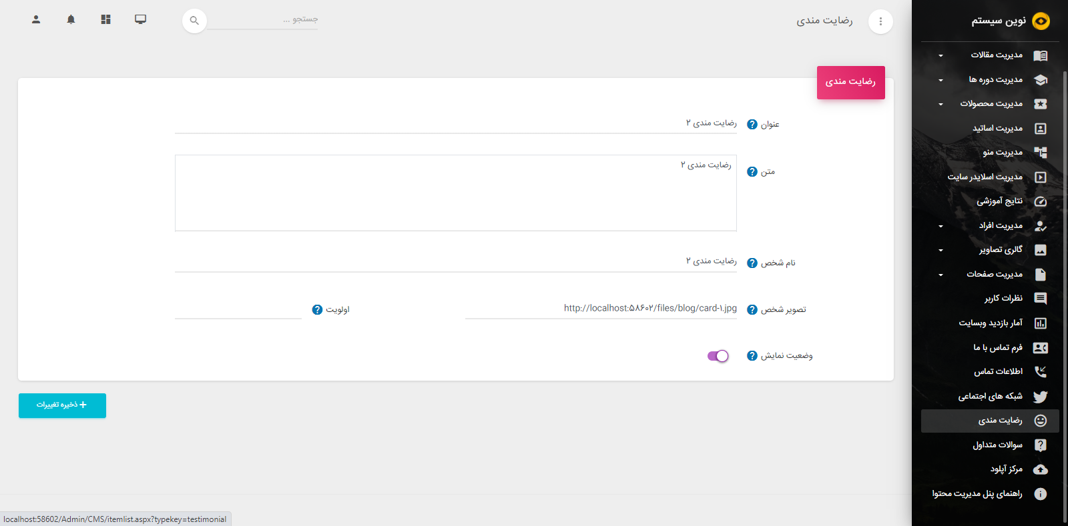Toggle the وضعیت نمایش switch

tap(718, 356)
